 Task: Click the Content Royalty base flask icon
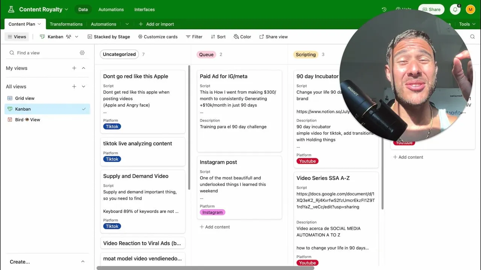click(11, 9)
